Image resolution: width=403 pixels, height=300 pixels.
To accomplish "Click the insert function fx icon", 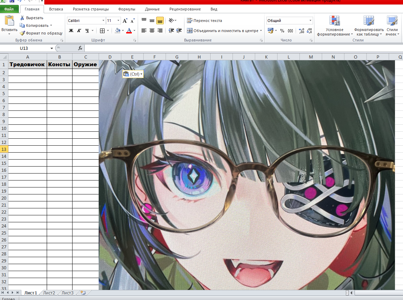I will tap(80, 48).
